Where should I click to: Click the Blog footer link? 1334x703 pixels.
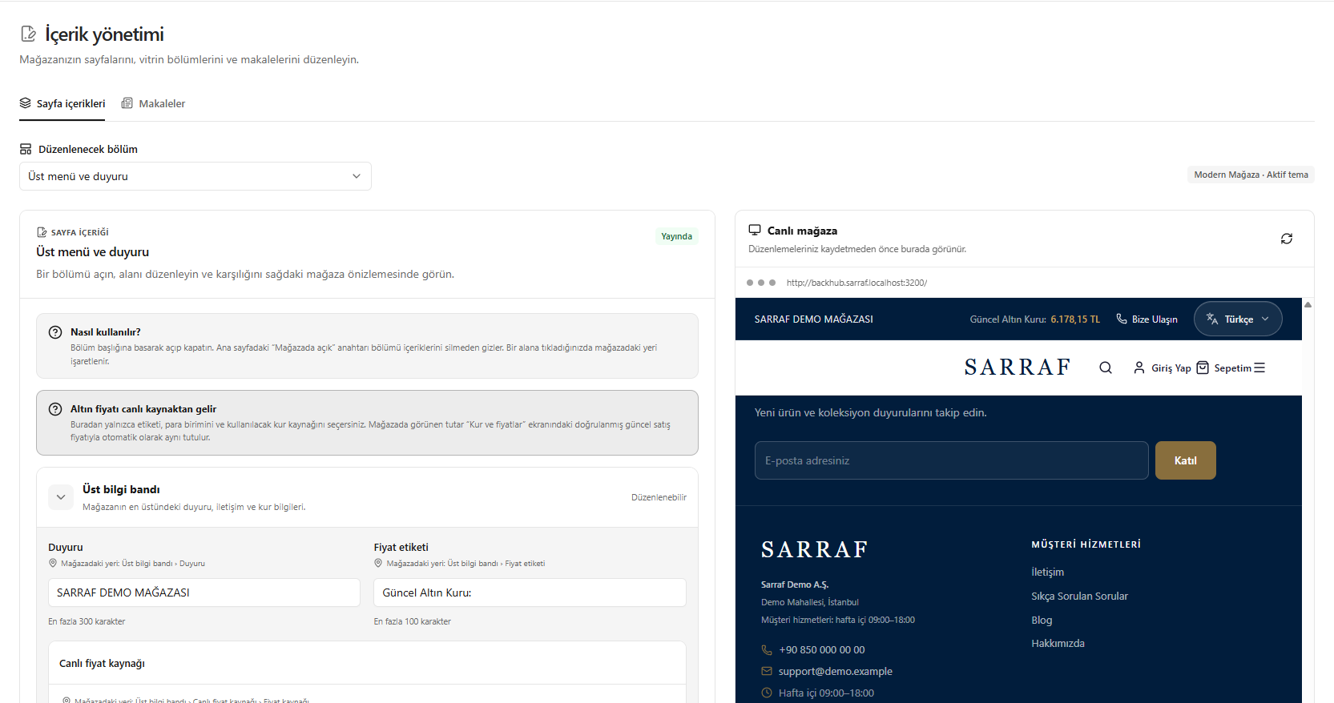point(1042,620)
